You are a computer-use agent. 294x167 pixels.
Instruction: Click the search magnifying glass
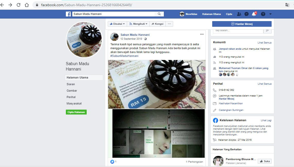click(x=159, y=14)
